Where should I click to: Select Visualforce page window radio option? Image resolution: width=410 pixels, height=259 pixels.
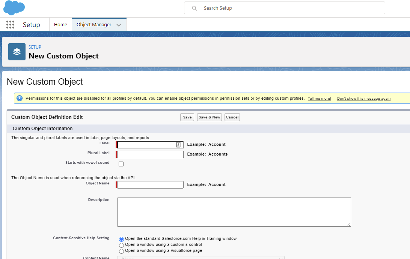tap(121, 251)
